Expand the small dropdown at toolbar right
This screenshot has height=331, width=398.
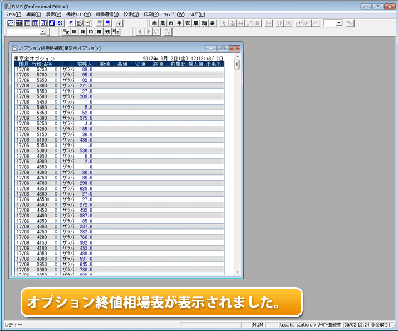pos(338,23)
